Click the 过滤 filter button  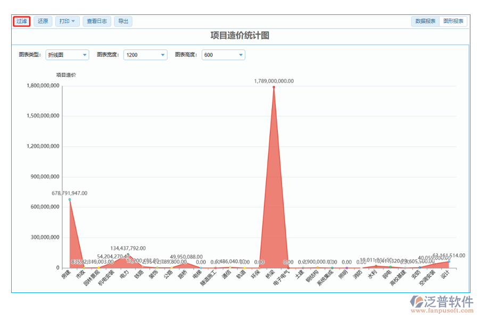click(x=21, y=21)
